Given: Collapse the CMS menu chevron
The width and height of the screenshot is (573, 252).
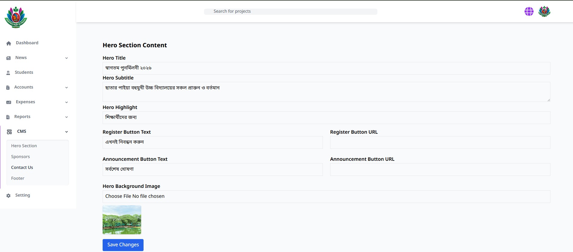Looking at the screenshot, I should click(x=67, y=132).
